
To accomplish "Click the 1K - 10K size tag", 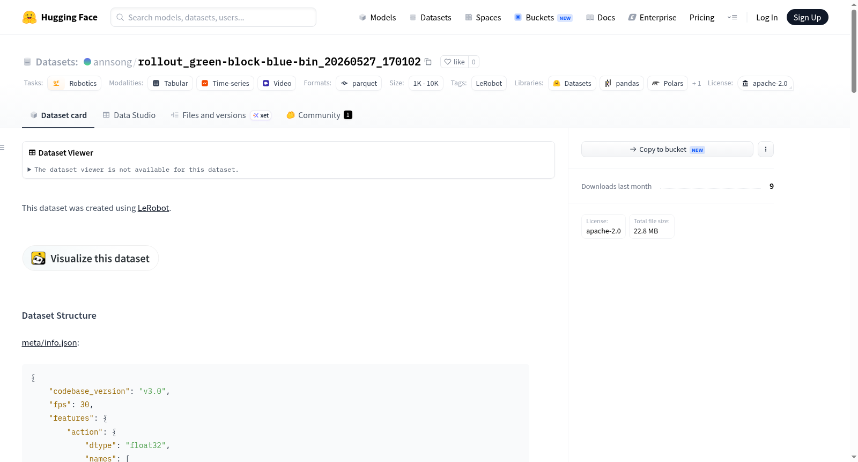I will pos(426,83).
